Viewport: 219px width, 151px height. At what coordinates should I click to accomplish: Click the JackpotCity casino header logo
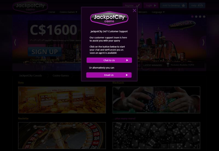[30, 7]
